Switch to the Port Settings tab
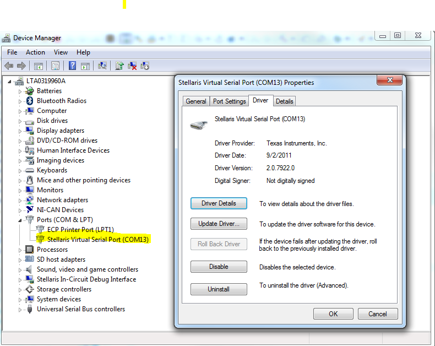 pos(229,101)
